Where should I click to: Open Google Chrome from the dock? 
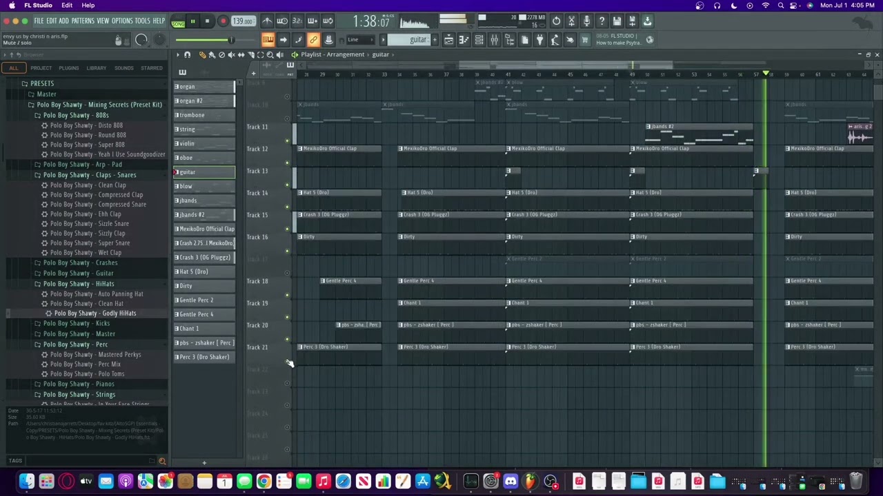pos(264,481)
